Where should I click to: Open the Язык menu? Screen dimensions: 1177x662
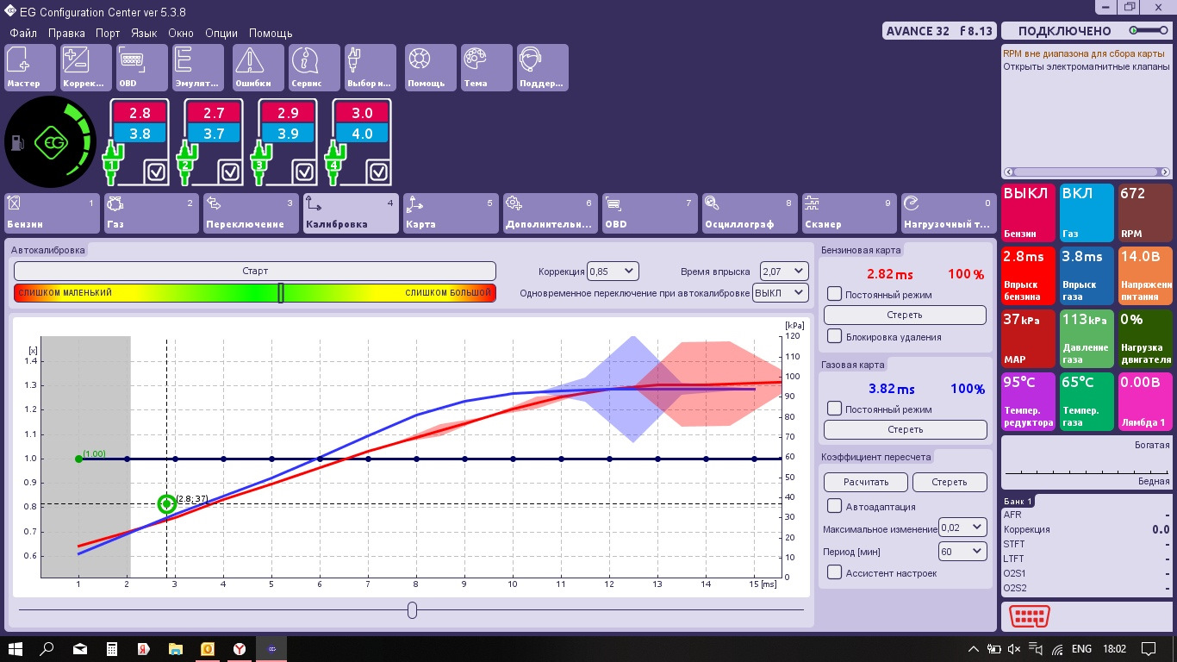pyautogui.click(x=144, y=34)
